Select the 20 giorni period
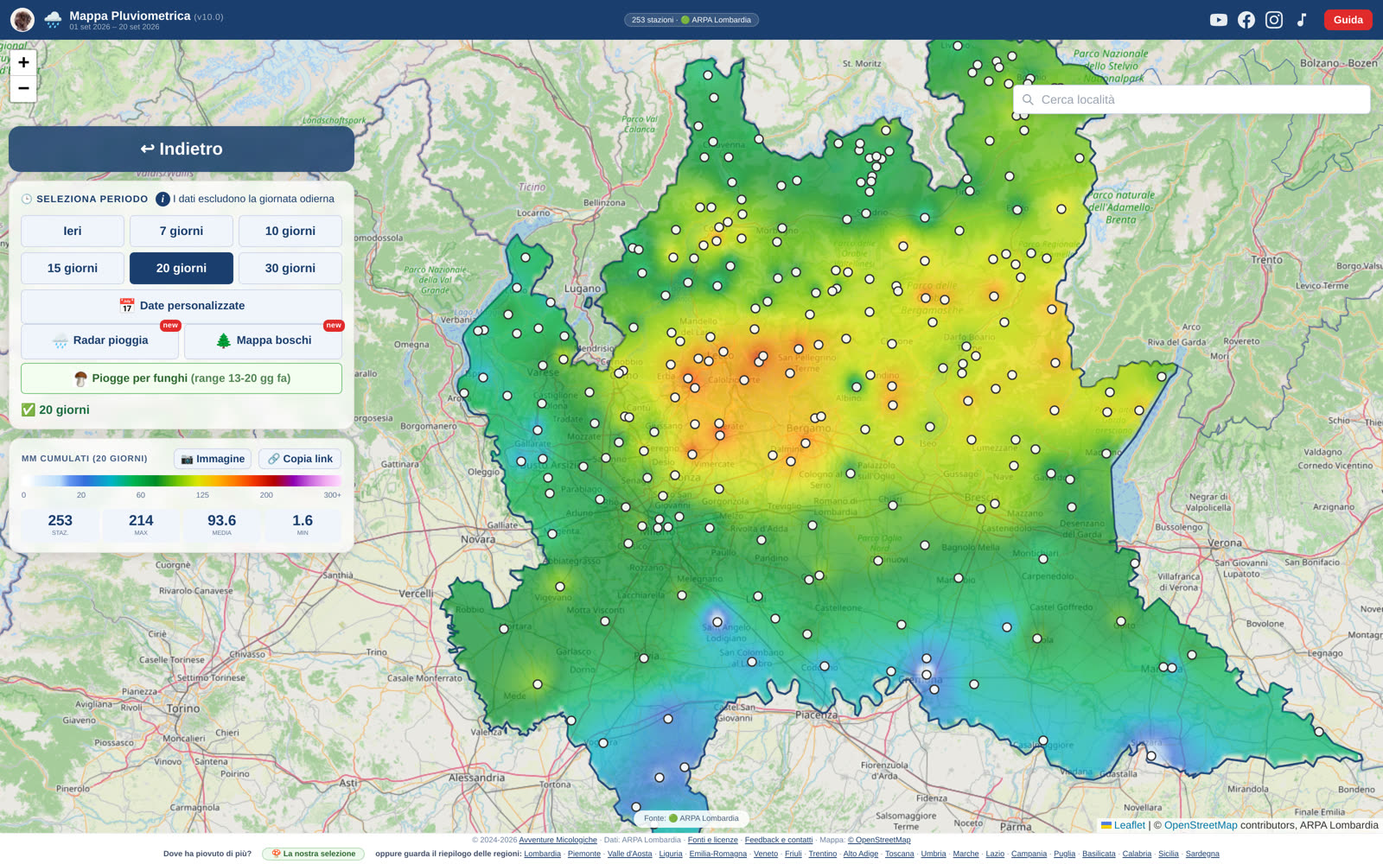 pyautogui.click(x=182, y=268)
